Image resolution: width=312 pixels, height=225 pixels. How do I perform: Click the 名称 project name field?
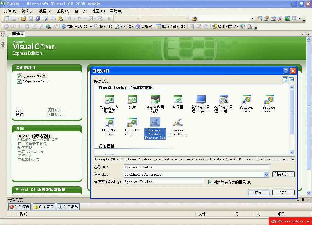click(x=197, y=167)
